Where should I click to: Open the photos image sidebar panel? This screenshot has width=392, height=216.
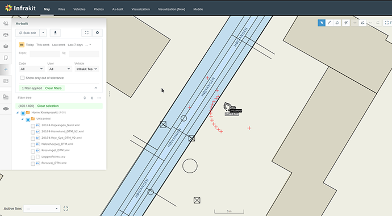(6, 81)
